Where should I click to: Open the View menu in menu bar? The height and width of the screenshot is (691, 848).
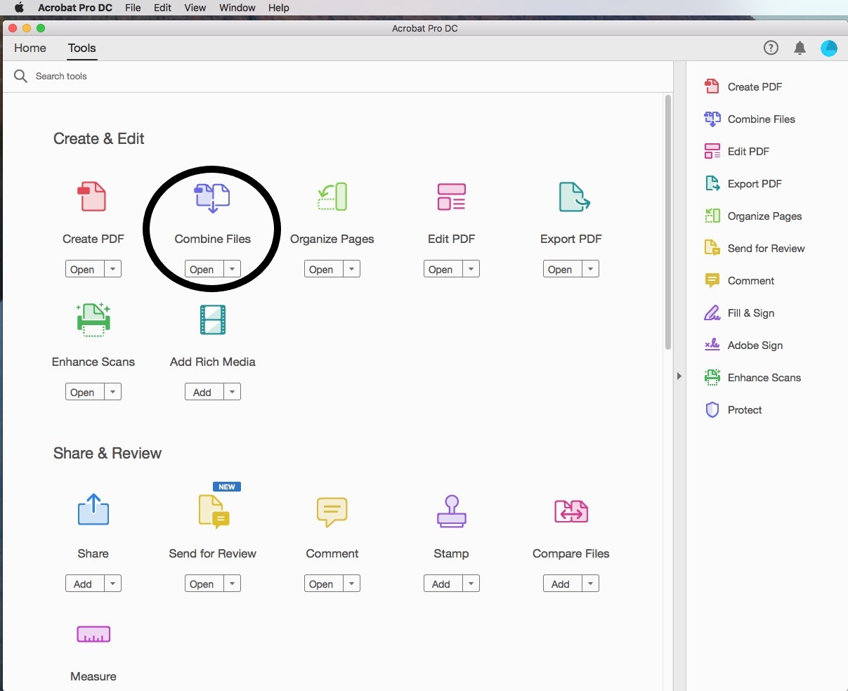(x=195, y=8)
